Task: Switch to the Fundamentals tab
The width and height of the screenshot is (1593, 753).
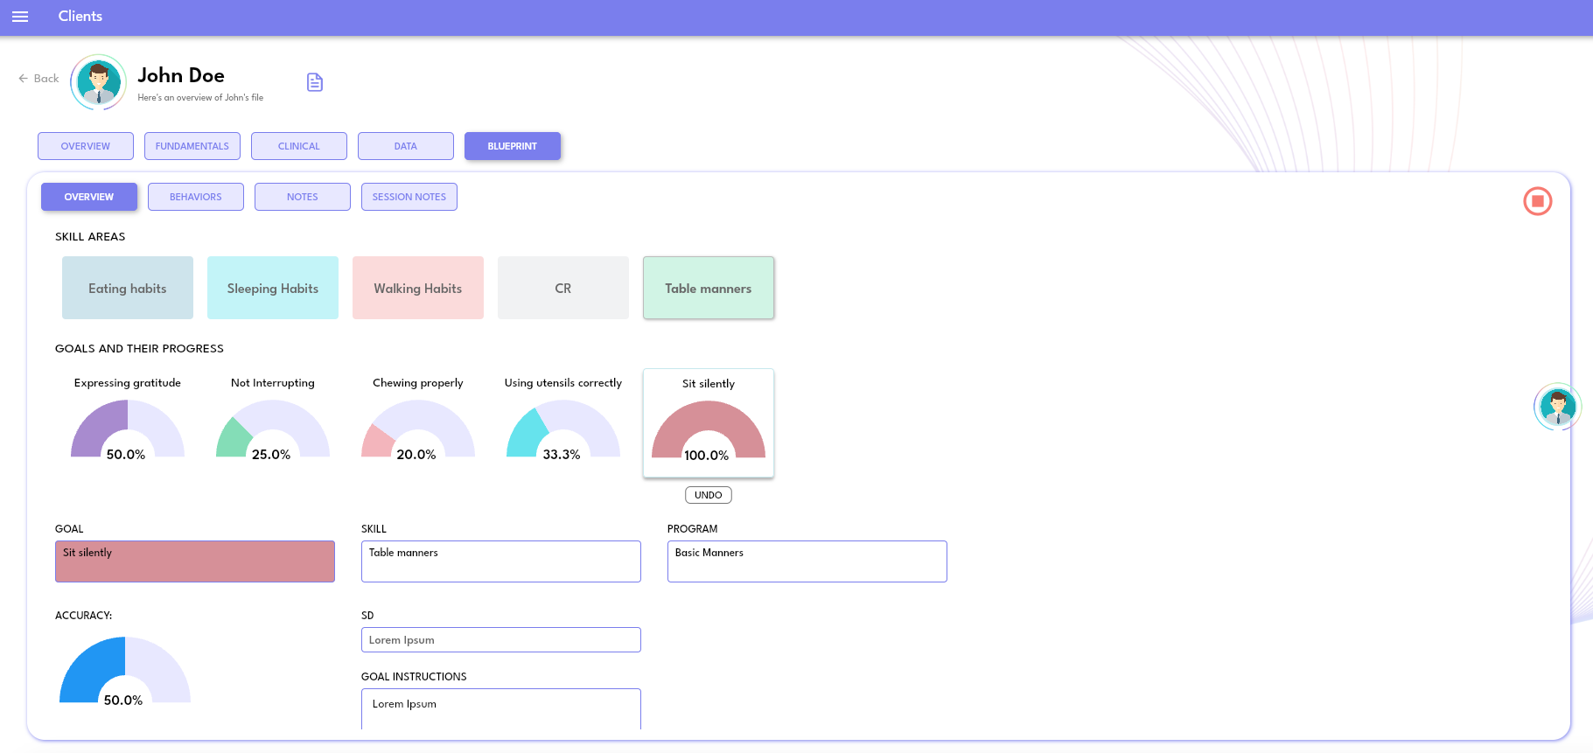Action: 192,146
